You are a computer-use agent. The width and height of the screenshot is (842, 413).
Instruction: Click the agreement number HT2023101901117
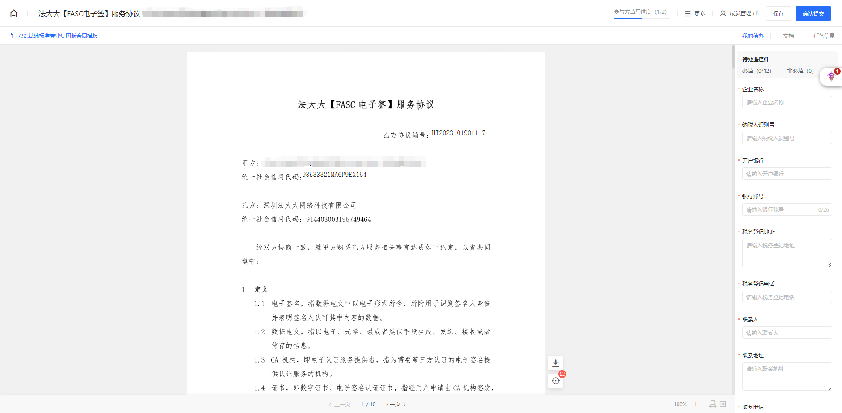click(x=459, y=133)
